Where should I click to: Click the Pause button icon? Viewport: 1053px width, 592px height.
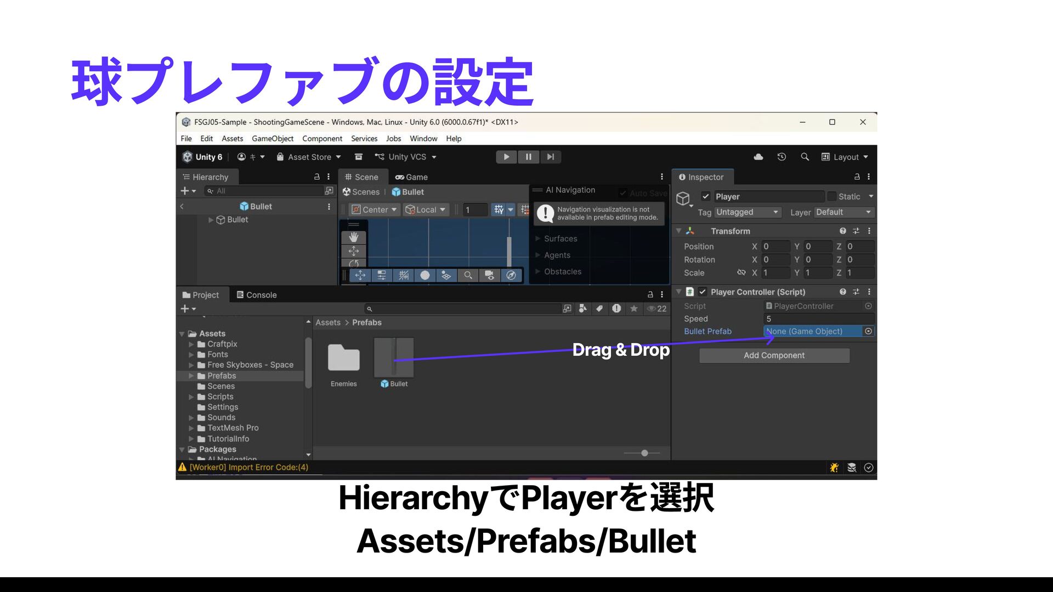[528, 157]
